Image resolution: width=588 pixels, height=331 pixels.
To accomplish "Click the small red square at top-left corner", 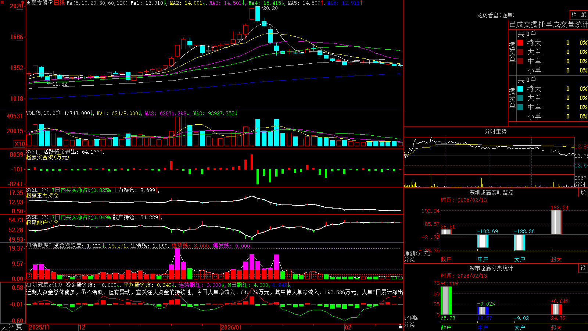I will pyautogui.click(x=1, y=1).
